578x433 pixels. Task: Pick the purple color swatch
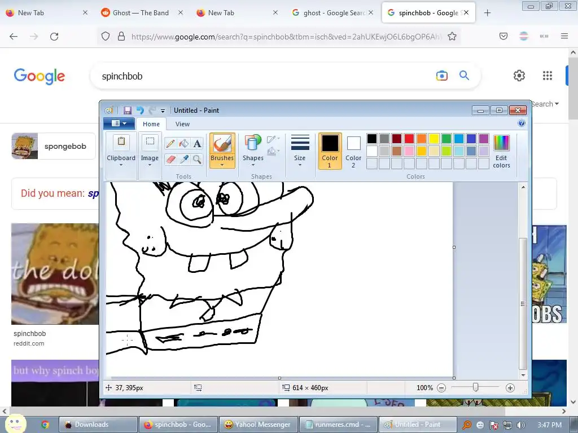click(x=484, y=139)
